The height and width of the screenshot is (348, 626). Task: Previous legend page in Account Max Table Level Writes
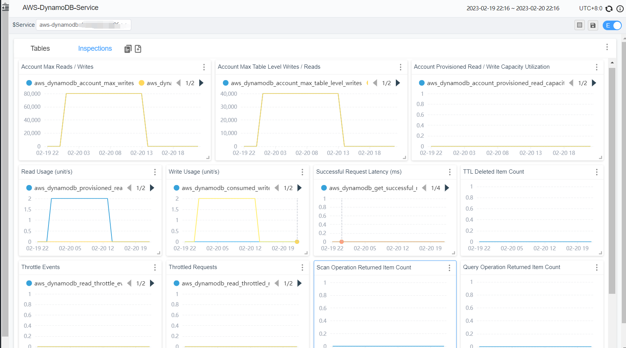(x=375, y=83)
